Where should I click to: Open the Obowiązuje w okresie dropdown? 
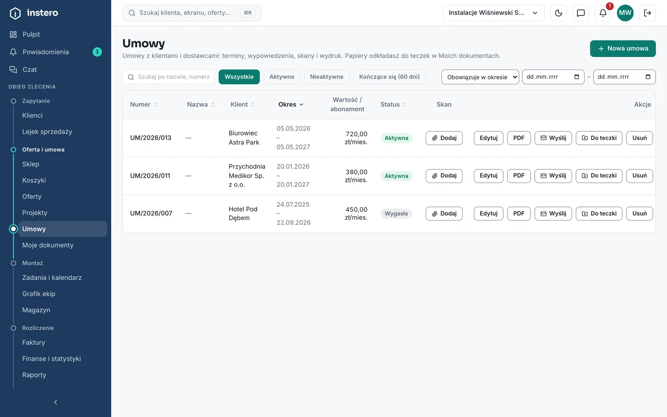480,77
